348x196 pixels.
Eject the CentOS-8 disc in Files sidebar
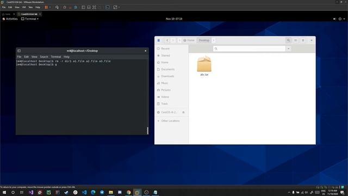(183, 112)
